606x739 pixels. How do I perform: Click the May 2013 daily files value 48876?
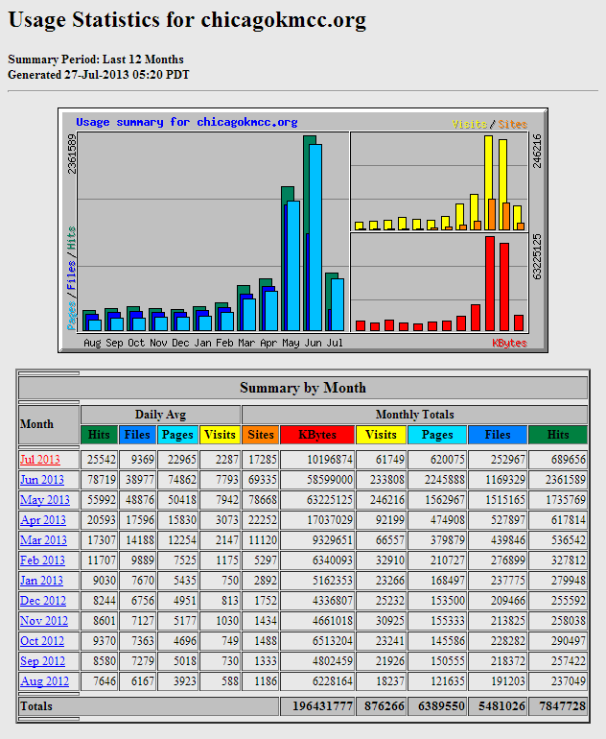[140, 500]
